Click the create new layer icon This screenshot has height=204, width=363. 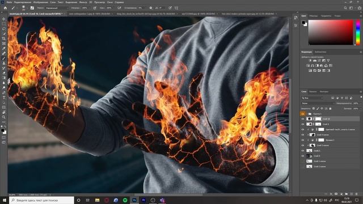click(x=352, y=194)
